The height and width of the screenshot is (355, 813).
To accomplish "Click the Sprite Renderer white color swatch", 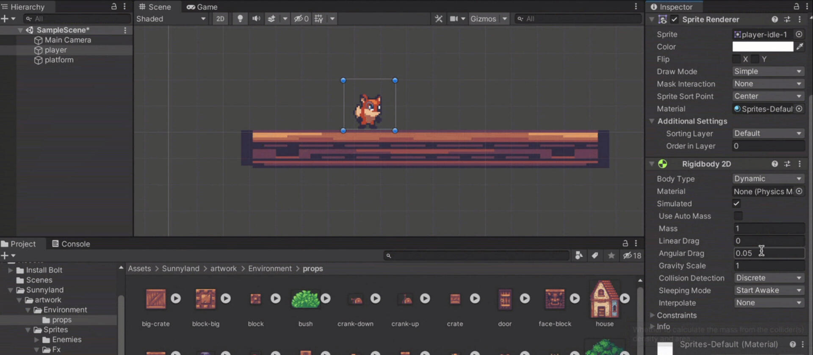I will (x=763, y=47).
